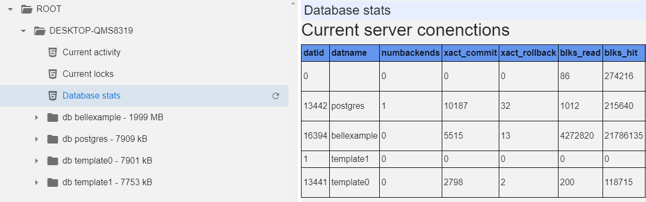
Task: Click blks_read value 200
Action: 580,183
